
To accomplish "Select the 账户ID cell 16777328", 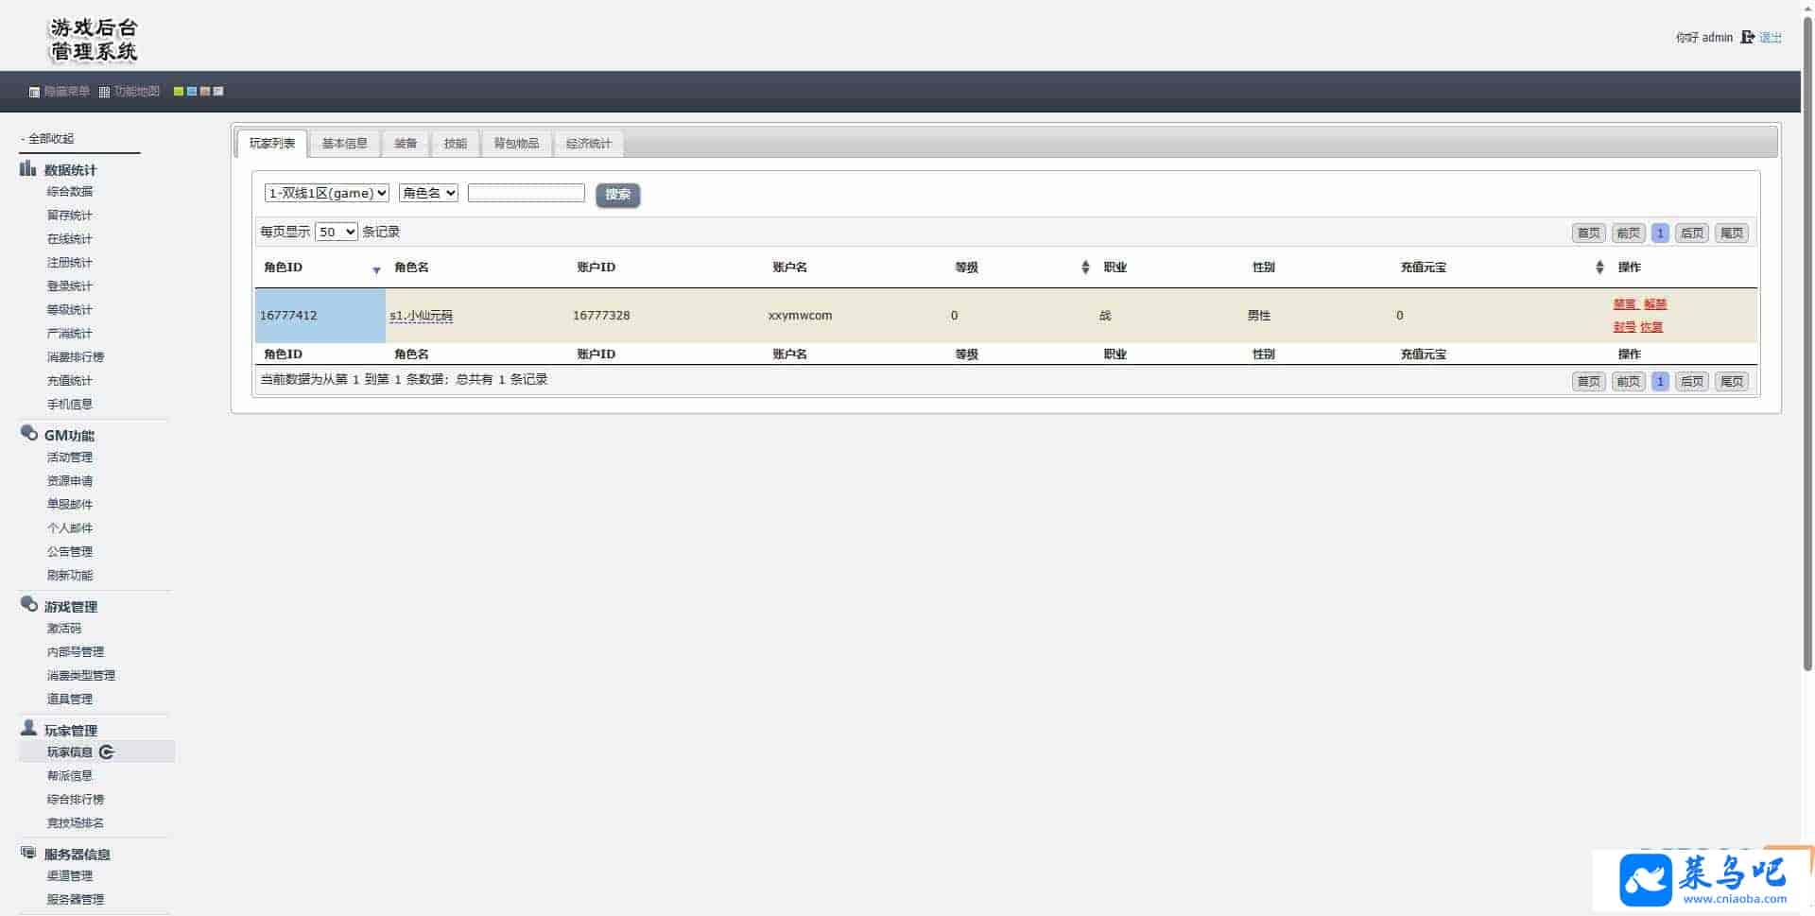I will click(601, 316).
